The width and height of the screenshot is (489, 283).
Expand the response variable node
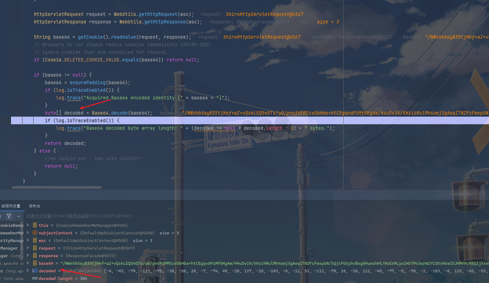pos(28,256)
